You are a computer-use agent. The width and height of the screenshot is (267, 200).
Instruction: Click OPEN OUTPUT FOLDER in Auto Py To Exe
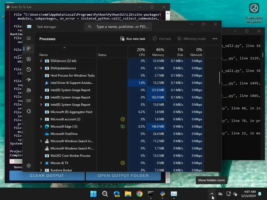123,176
